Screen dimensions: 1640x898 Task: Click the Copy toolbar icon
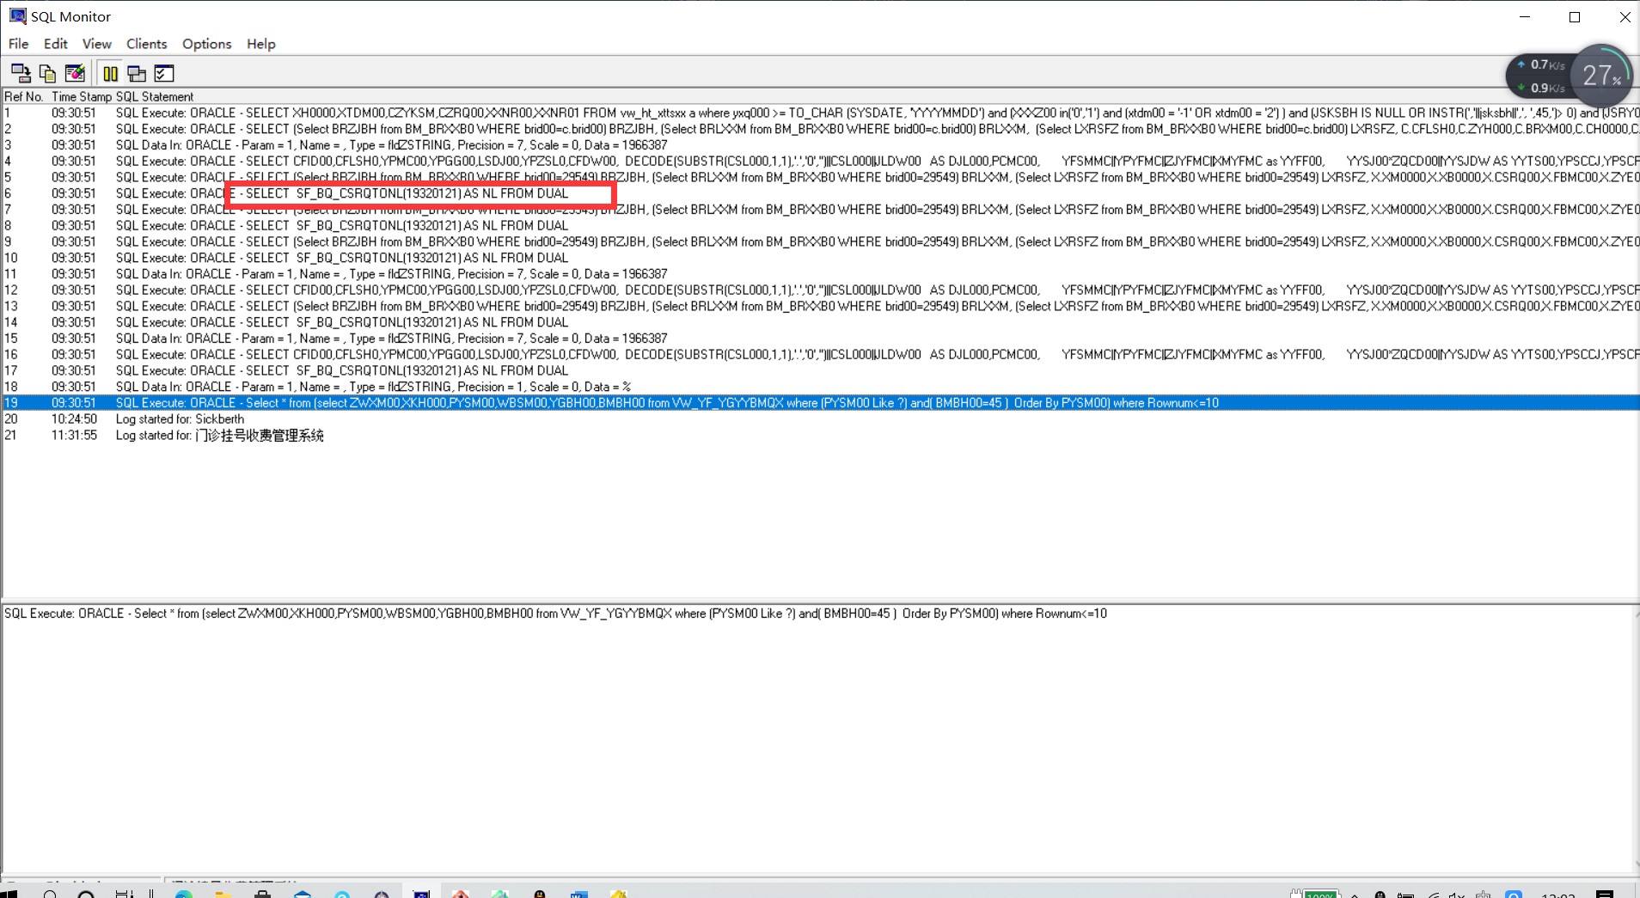[47, 74]
